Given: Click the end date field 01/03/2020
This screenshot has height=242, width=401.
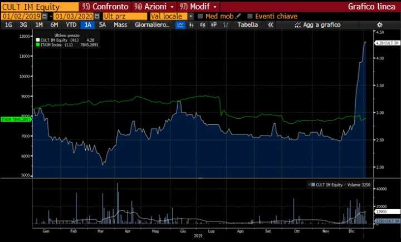Looking at the screenshot, I should [74, 16].
